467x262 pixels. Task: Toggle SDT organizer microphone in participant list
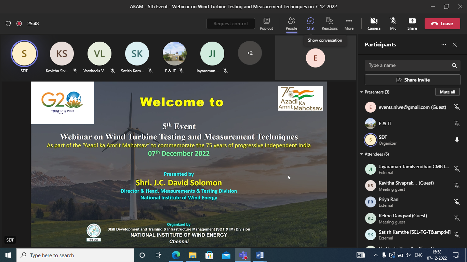(457, 140)
